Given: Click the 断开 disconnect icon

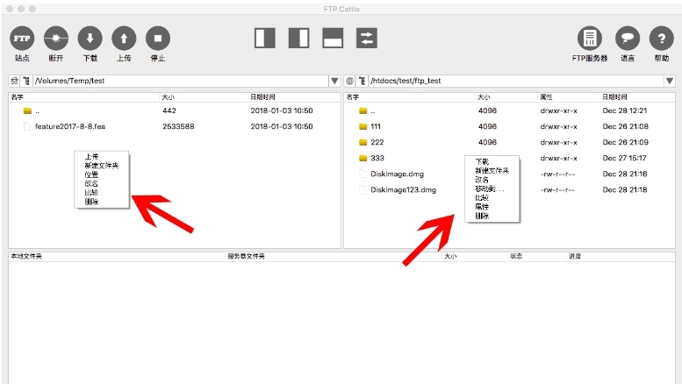Looking at the screenshot, I should 55,39.
